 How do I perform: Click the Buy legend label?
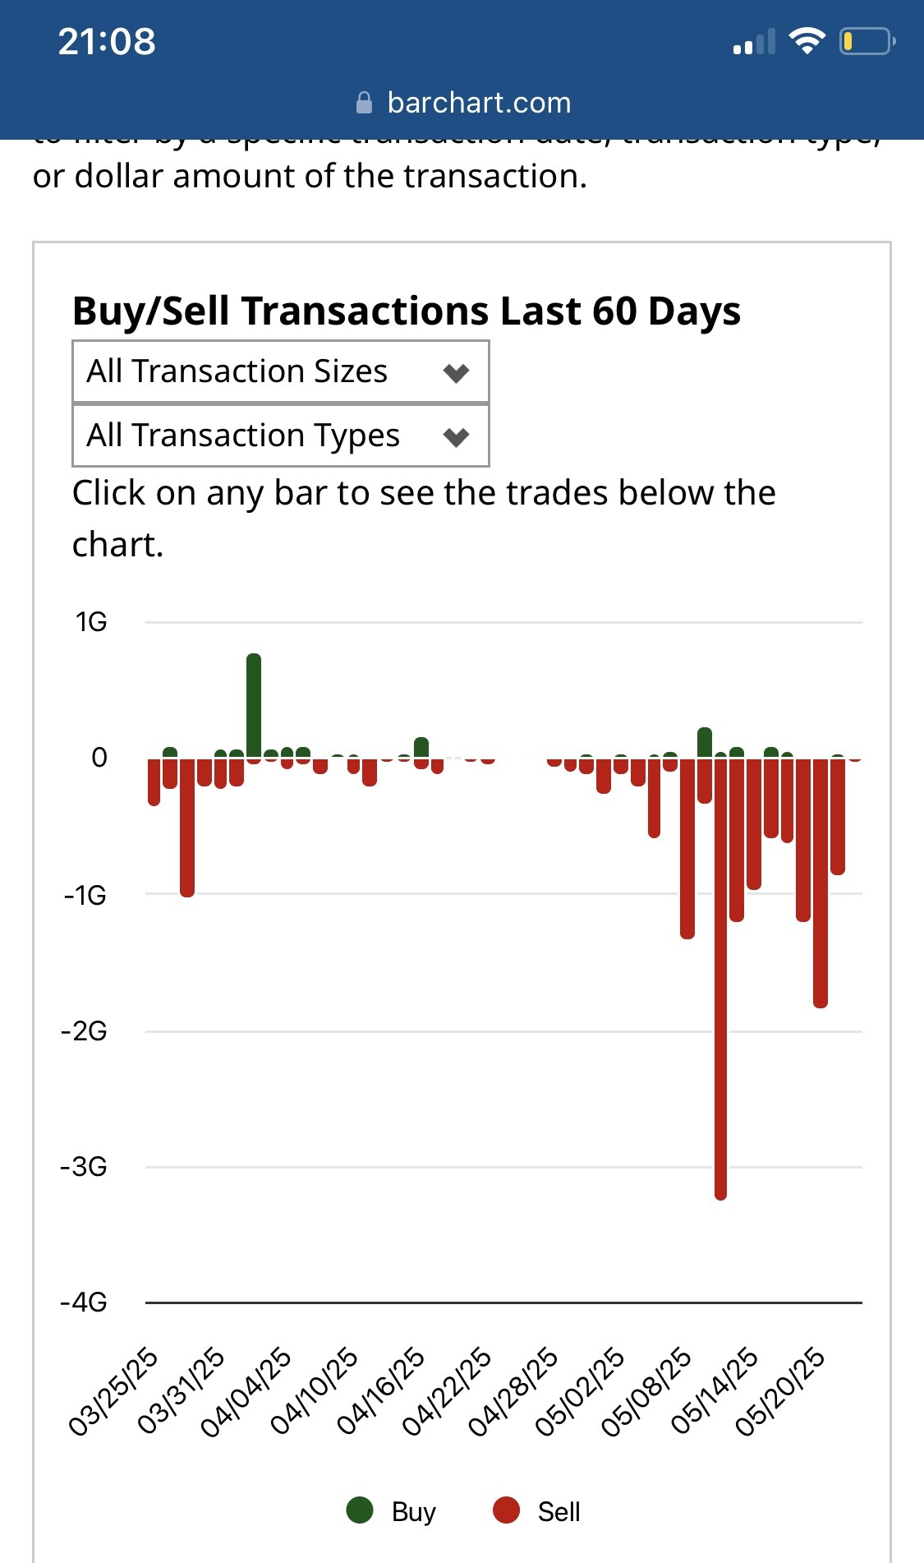coord(413,1511)
